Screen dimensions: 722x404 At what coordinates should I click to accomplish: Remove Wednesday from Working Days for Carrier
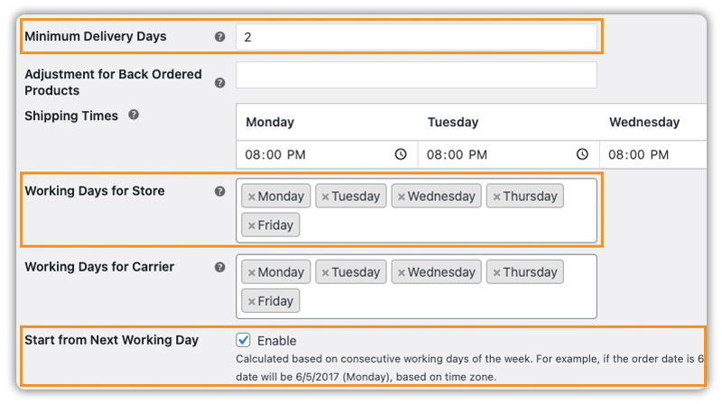[401, 272]
